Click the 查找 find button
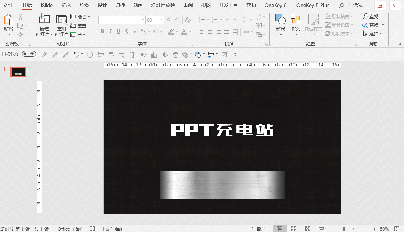 pos(371,16)
